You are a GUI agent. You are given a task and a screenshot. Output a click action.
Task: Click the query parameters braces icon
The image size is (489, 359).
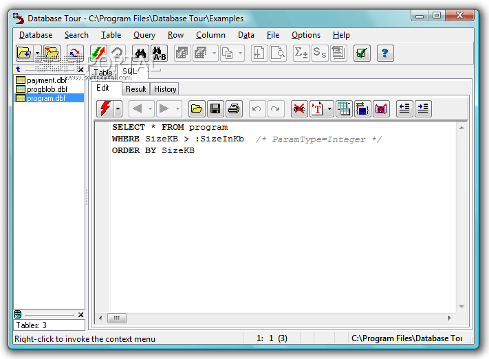[362, 108]
